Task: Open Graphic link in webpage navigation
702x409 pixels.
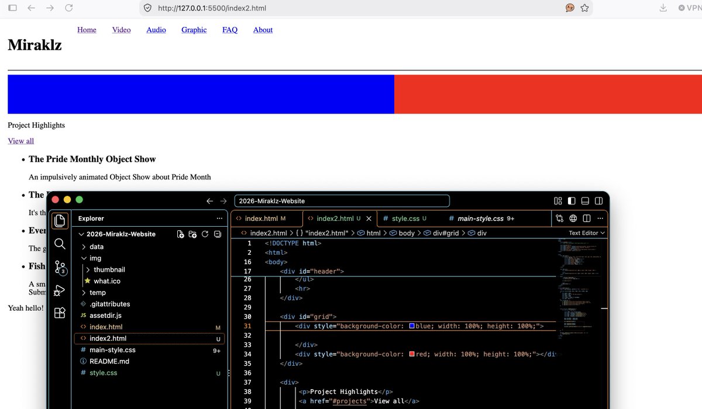Action: [194, 30]
